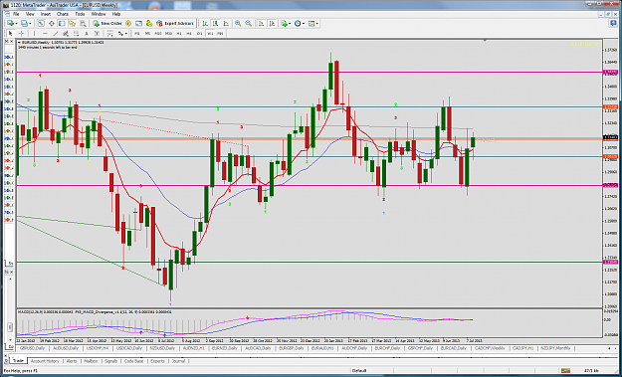The height and width of the screenshot is (377, 622).
Task: Switch to EURGBP,Daily chart tab
Action: pos(291,348)
